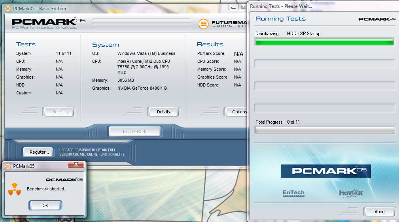Dismiss Benchmark aborted dialog with OK
The image size is (399, 222).
(x=45, y=205)
